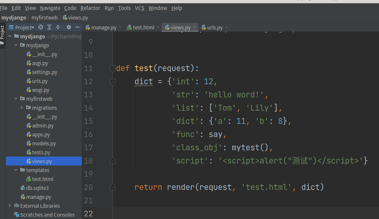
Task: Click the Expand All icon in Project toolbar
Action: pos(49,27)
